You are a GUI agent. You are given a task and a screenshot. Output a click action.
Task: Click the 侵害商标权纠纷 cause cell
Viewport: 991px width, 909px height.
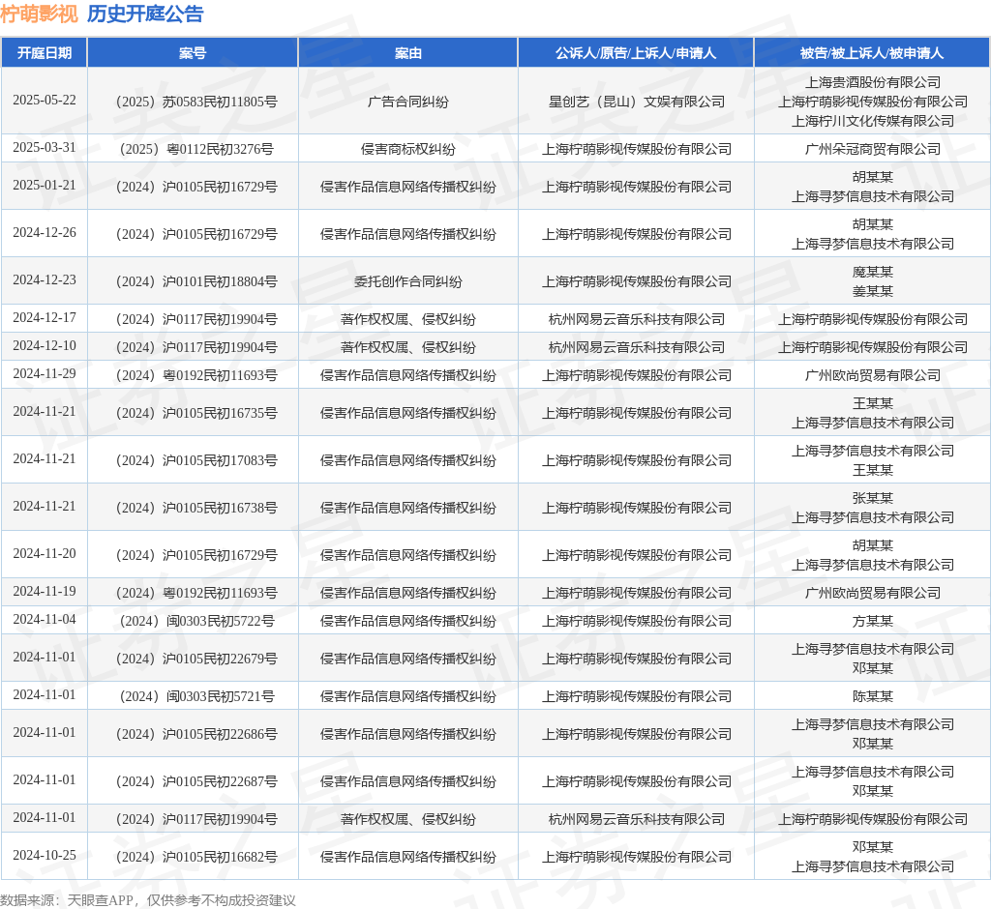pyautogui.click(x=408, y=149)
